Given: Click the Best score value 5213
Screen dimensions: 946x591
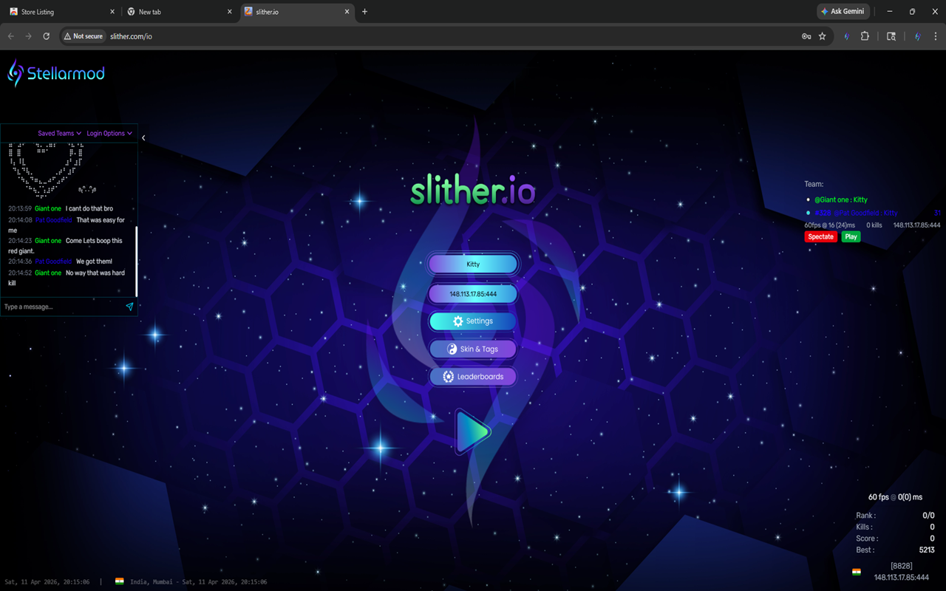Looking at the screenshot, I should [927, 550].
